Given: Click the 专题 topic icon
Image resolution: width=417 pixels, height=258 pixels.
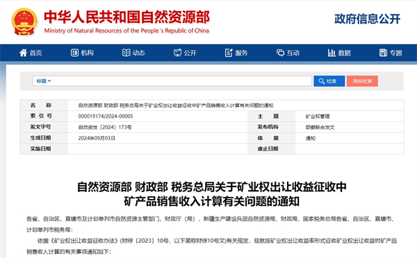Looking at the screenshot, I should pos(383,53).
